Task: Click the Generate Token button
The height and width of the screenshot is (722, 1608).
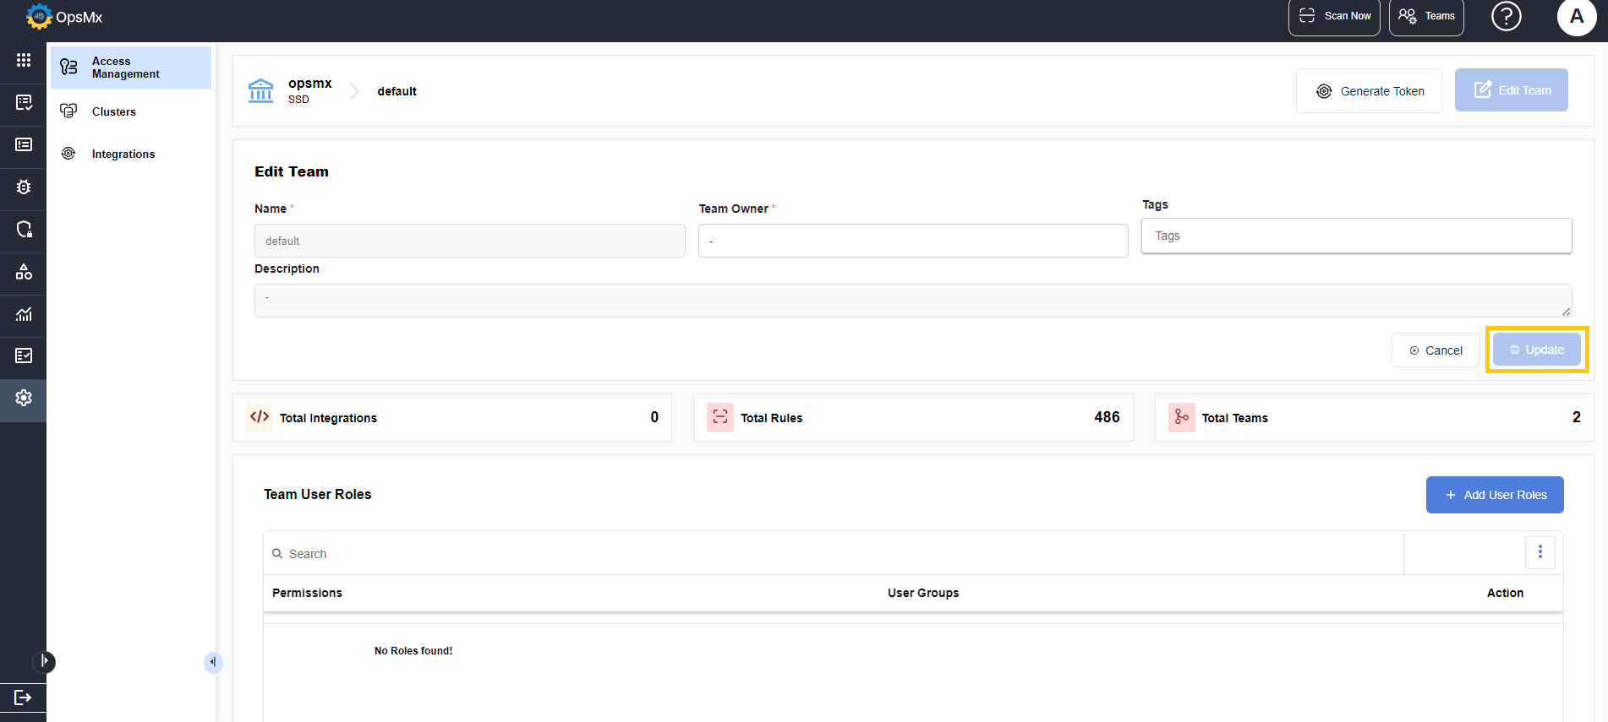Action: coord(1369,90)
